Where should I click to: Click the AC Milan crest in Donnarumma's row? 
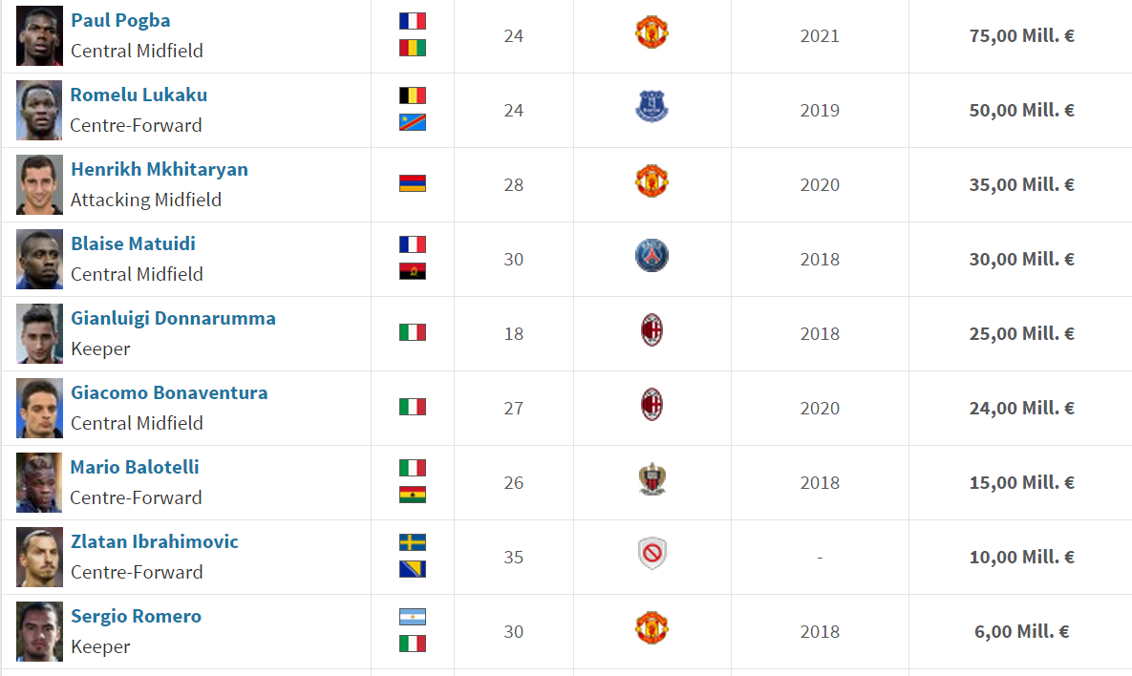(651, 331)
